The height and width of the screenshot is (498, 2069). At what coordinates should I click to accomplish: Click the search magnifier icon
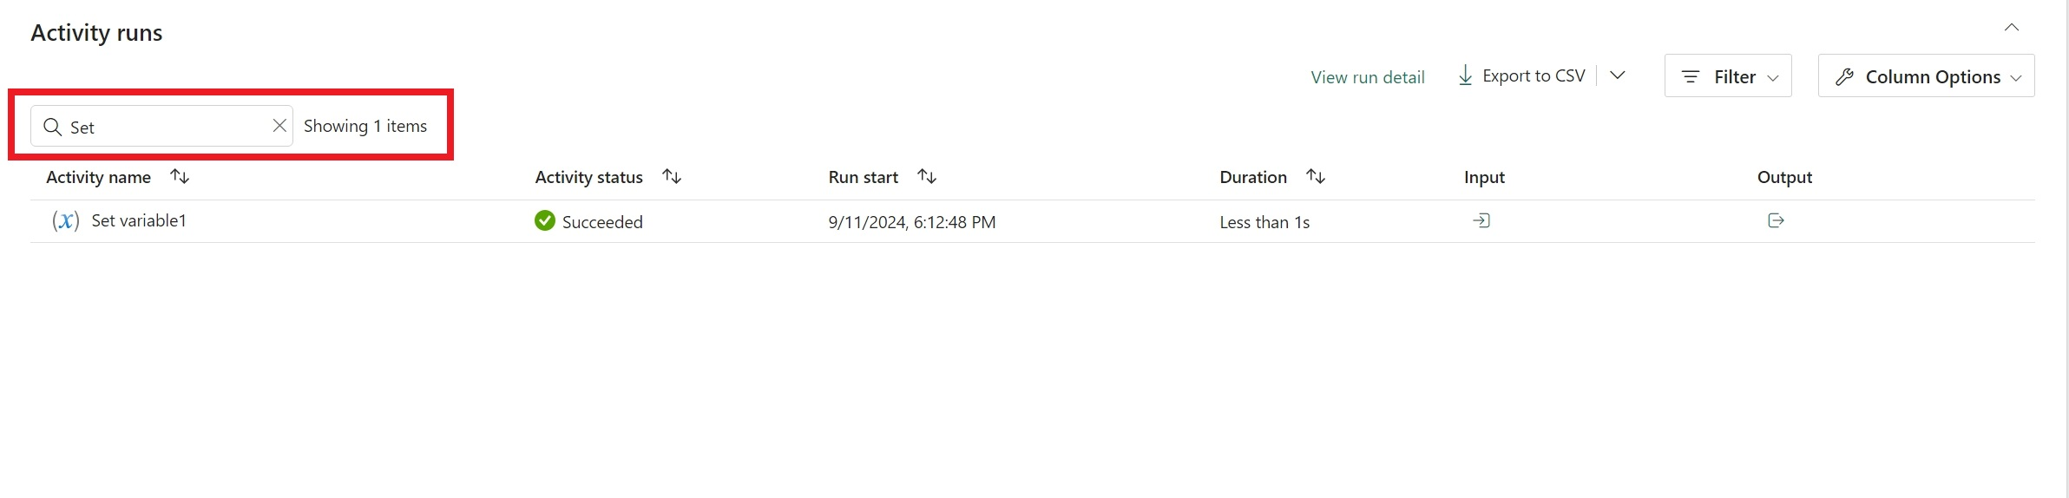[x=53, y=127]
